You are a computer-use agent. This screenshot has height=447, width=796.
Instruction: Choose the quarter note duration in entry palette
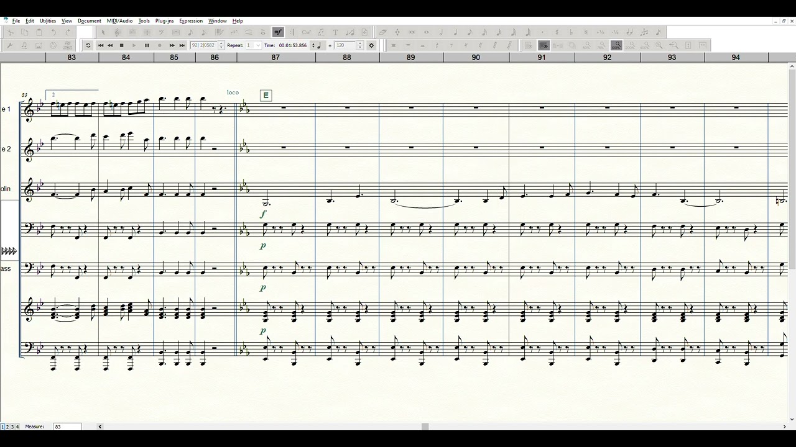455,32
